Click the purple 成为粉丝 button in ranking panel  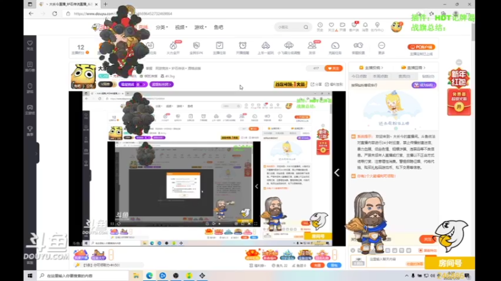coord(424,85)
